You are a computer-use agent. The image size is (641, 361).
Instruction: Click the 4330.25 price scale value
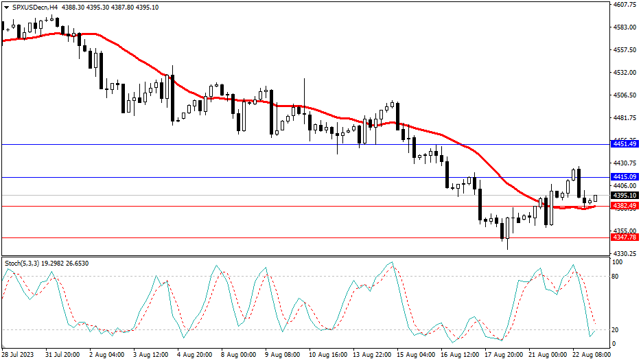625,253
